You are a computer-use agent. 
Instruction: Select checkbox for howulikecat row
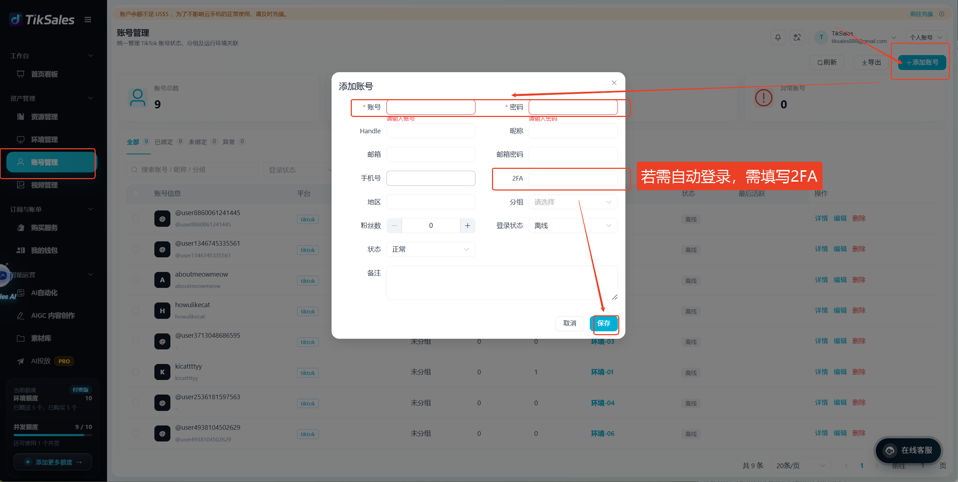(136, 310)
